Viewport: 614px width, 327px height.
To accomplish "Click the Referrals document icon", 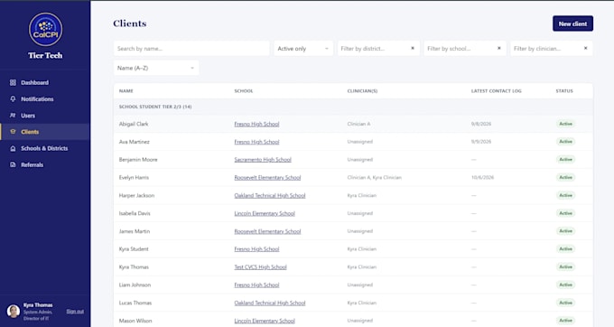I will 13,165.
